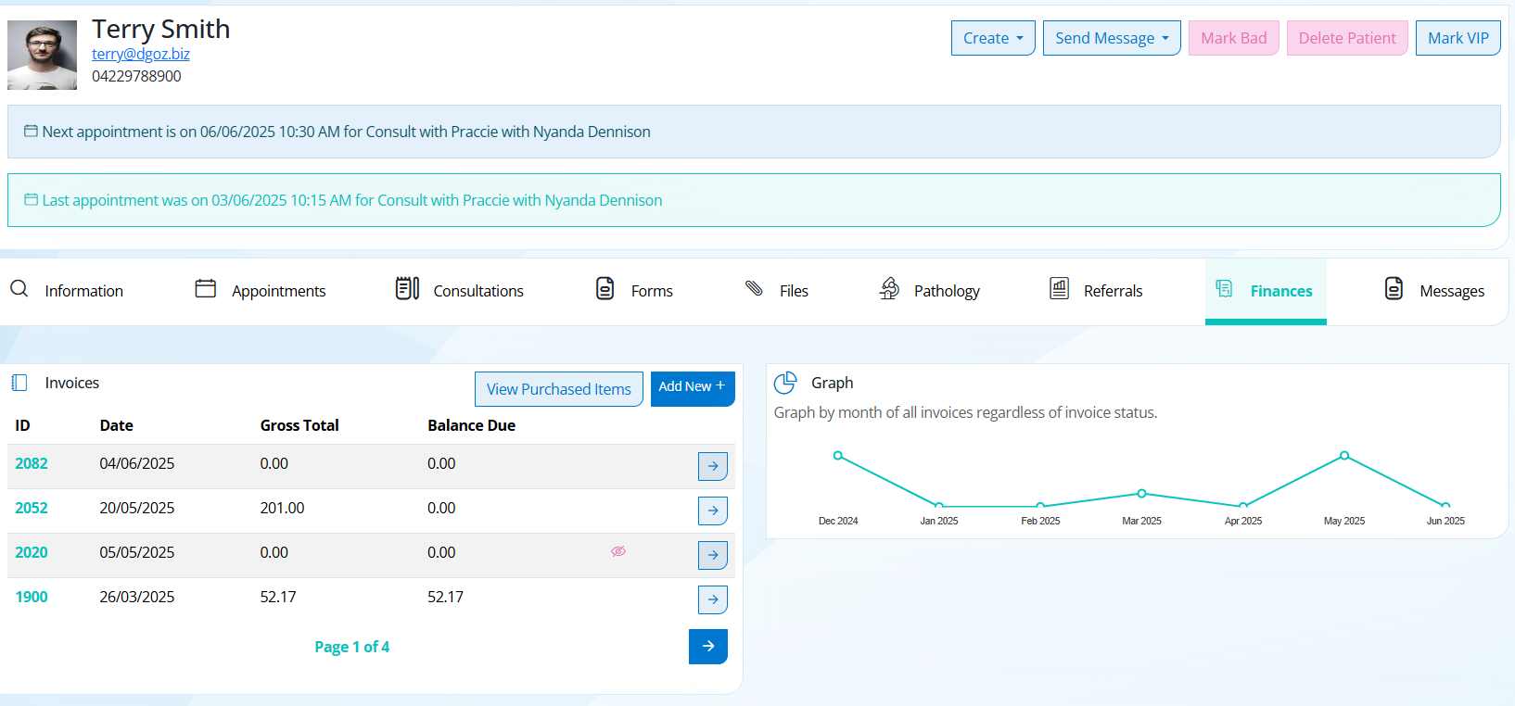
Task: Click the Pathology microscope icon
Action: (x=889, y=289)
